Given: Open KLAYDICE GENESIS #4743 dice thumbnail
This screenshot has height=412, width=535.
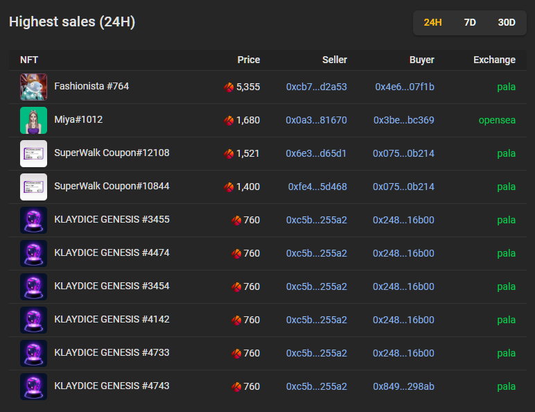Looking at the screenshot, I should click(33, 387).
